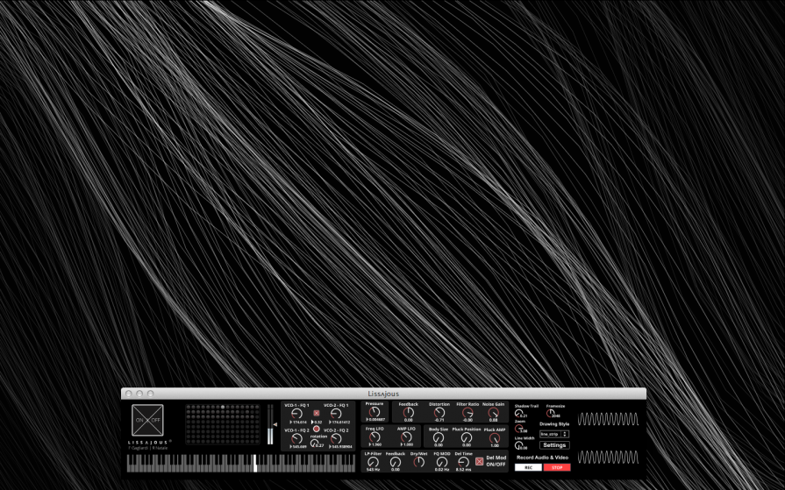Click the VCO-2 FQ 2 knob
The image size is (785, 490).
click(x=336, y=438)
